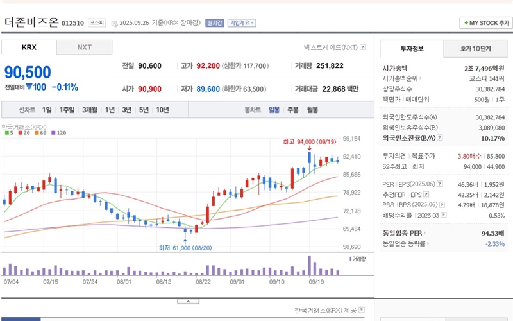Click the 외국인소진율 value 10.17%

click(492, 138)
